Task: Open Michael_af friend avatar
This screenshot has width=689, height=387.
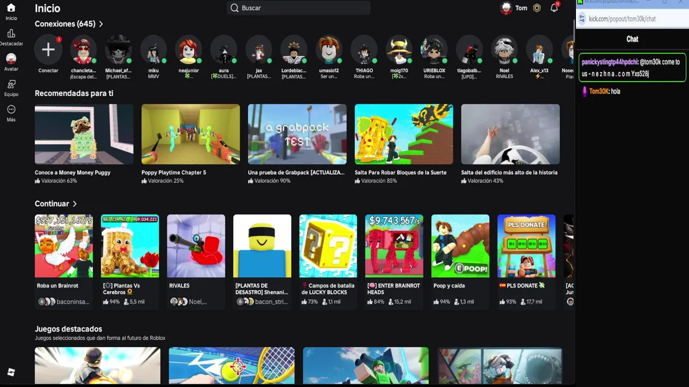Action: (118, 49)
